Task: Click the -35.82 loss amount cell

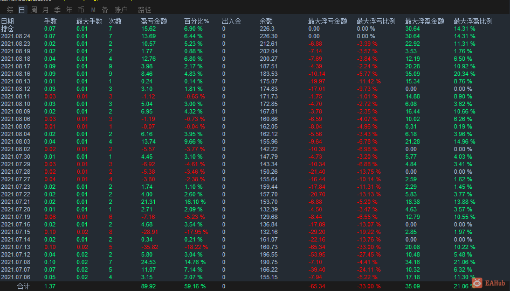Action: coord(150,247)
